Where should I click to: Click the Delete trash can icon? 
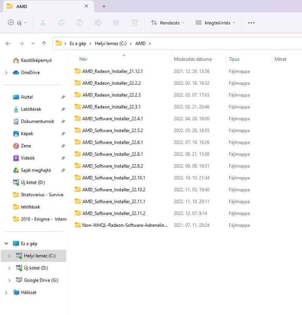(x=134, y=23)
